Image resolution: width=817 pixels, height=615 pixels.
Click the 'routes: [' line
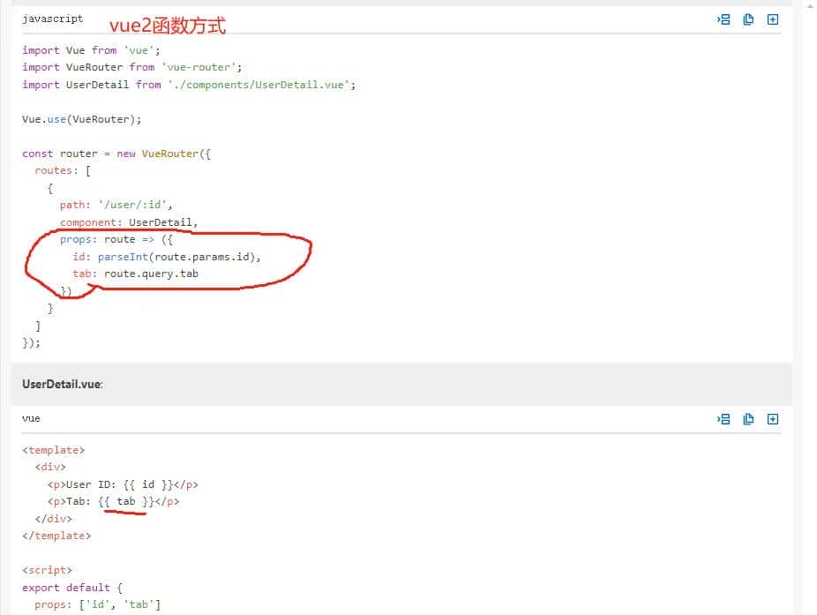[x=63, y=170]
